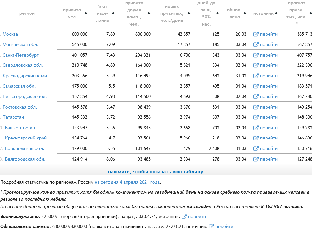Viewport: 312px width, 228px height.
Task: Show the whole table via нажмите link
Action: 156,172
